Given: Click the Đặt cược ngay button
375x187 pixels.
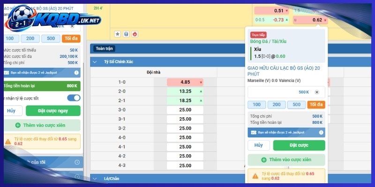Looking at the screenshot, I should pyautogui.click(x=53, y=111).
